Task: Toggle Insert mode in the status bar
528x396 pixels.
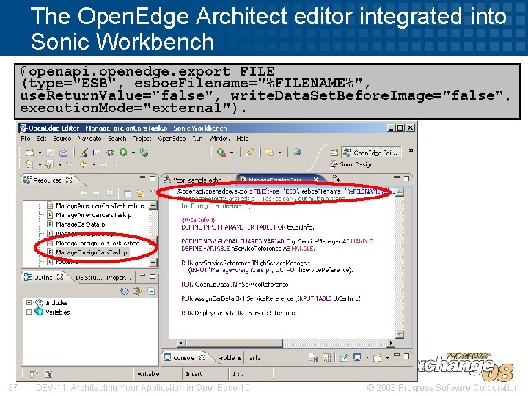Action: point(194,374)
